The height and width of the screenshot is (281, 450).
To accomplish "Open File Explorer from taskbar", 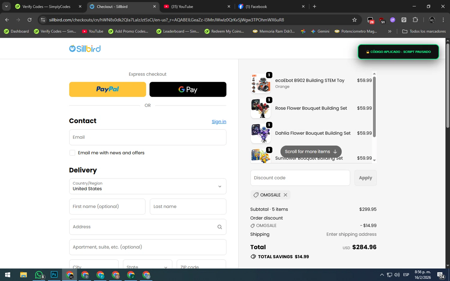I will point(23,275).
